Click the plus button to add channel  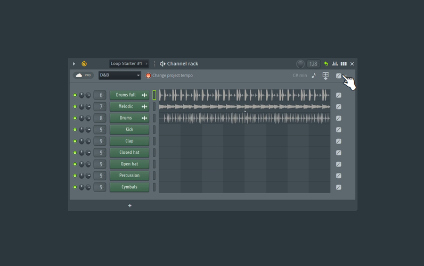130,205
